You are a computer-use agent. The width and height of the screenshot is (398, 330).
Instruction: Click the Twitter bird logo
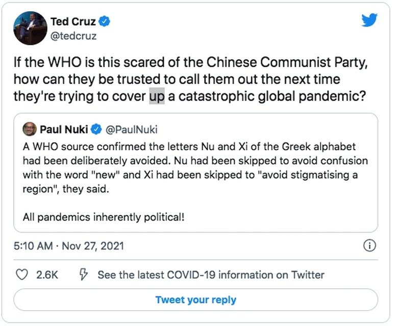pyautogui.click(x=369, y=20)
